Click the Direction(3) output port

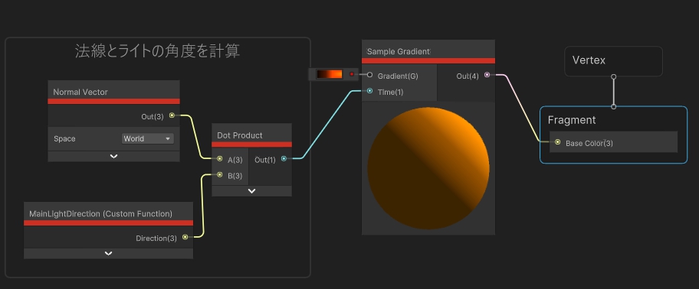pyautogui.click(x=185, y=238)
